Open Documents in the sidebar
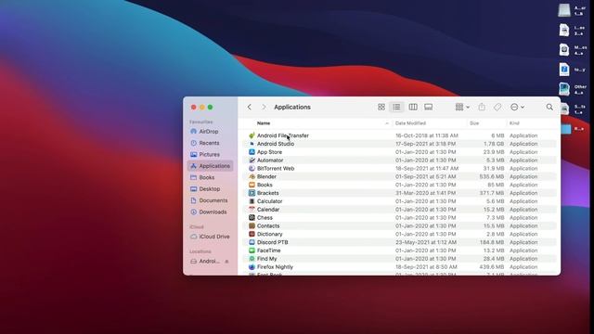 [211, 200]
